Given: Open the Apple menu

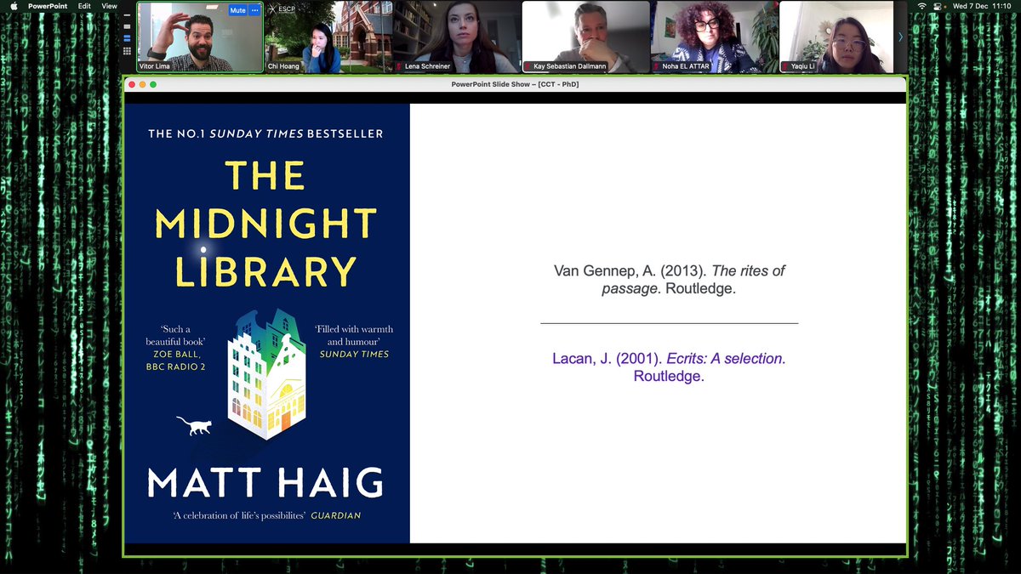Looking at the screenshot, I should tap(14, 6).
